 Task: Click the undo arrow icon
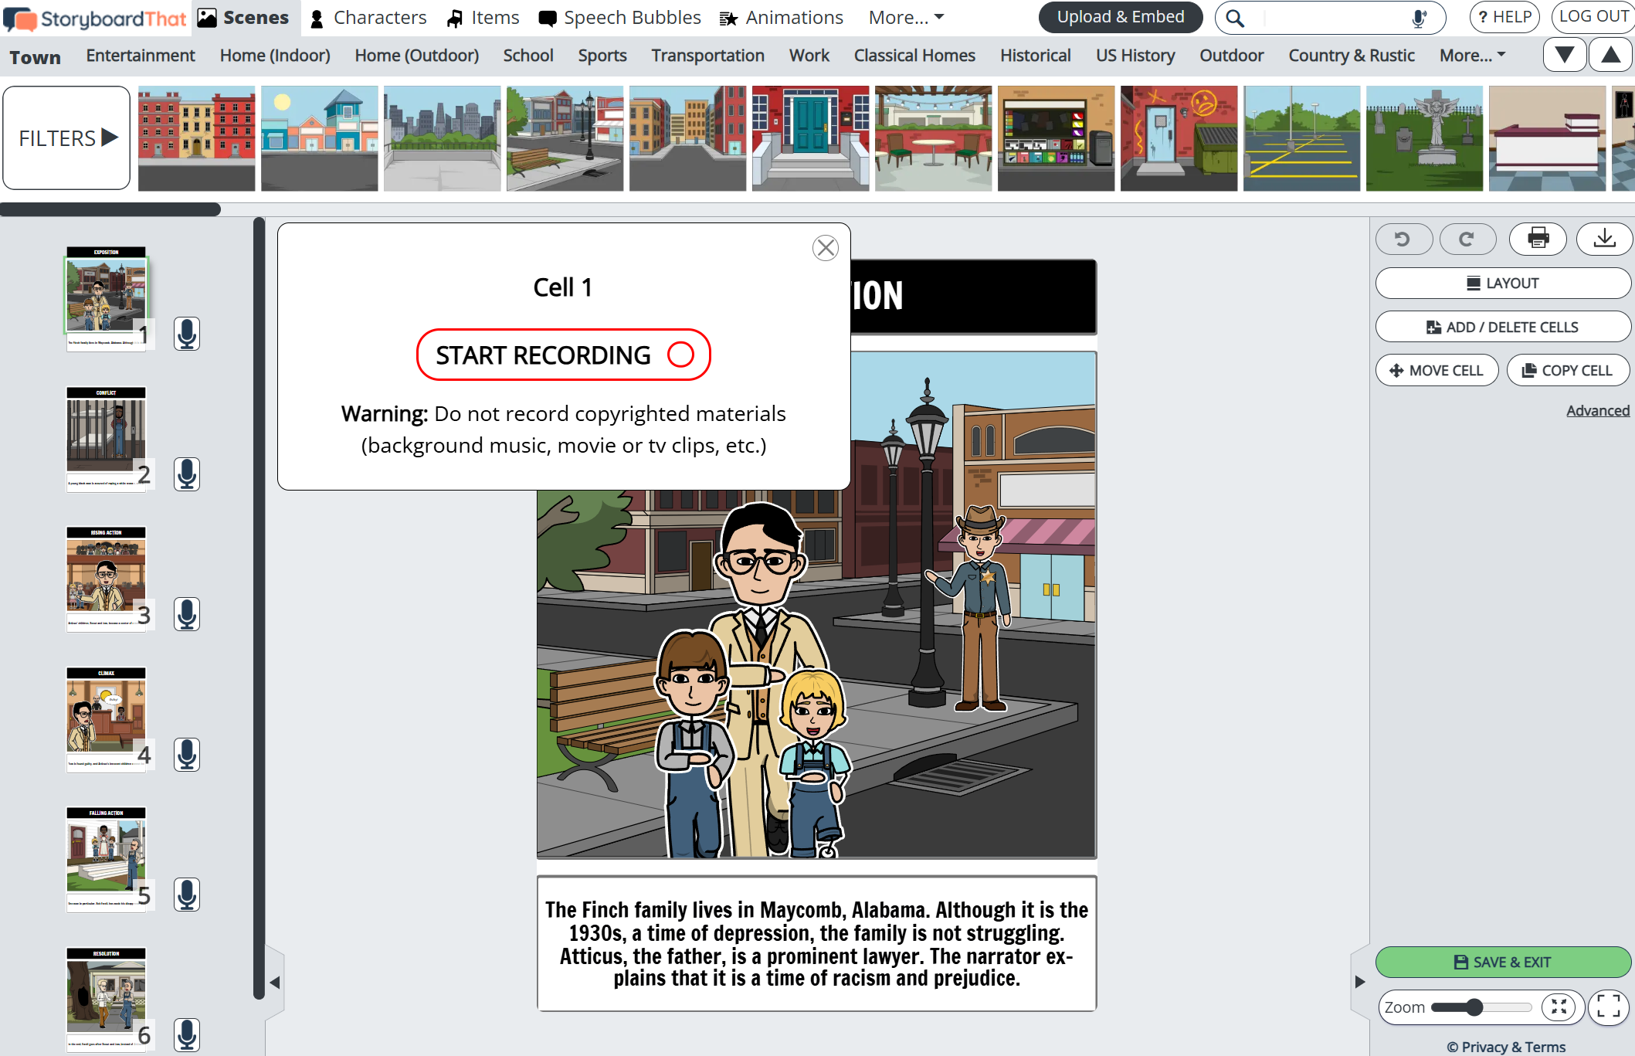[x=1403, y=239]
